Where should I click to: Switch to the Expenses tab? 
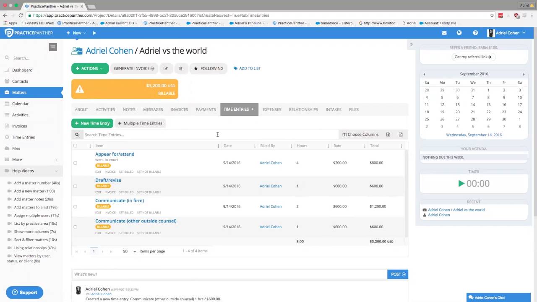tap(272, 109)
